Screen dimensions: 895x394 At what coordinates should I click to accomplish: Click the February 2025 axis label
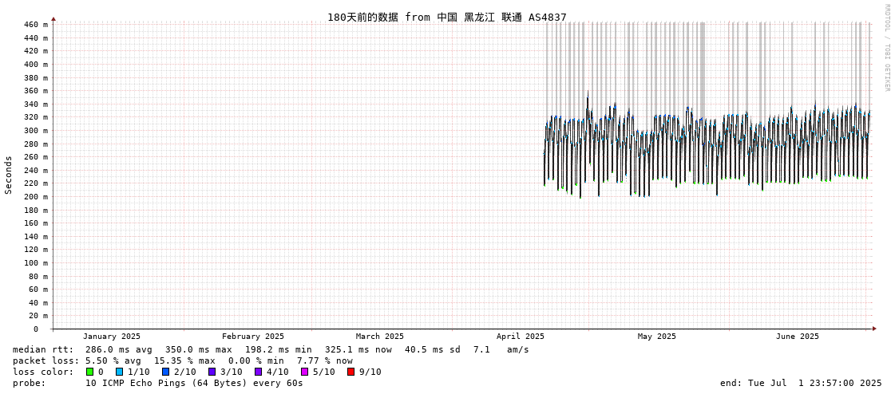pyautogui.click(x=253, y=337)
